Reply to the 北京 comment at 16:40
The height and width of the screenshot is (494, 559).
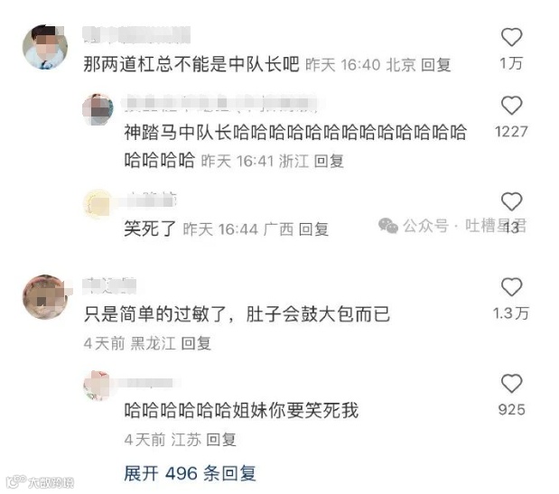(x=435, y=65)
